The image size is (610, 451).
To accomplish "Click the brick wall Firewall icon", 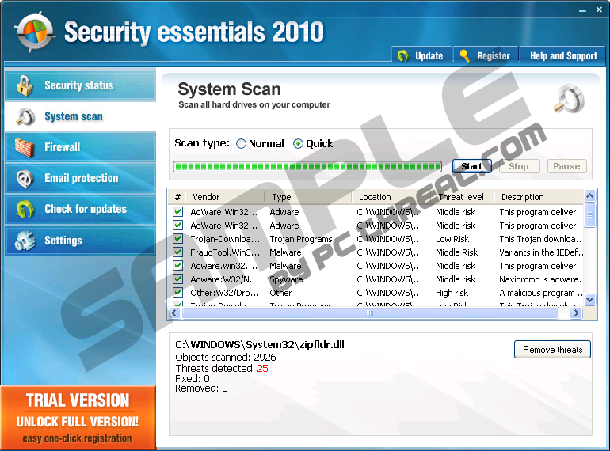I will click(25, 147).
